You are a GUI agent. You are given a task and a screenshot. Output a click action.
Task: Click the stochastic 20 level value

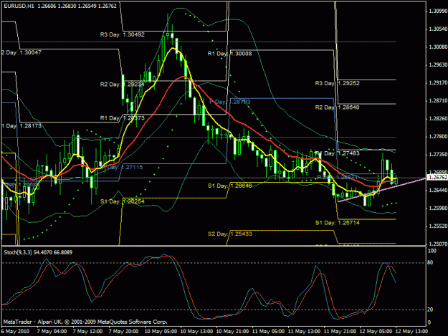tap(431, 309)
